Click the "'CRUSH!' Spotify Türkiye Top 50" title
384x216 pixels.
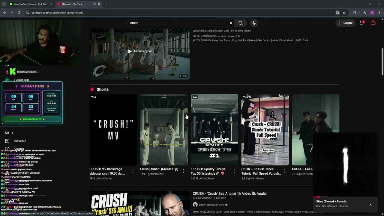[208, 171]
